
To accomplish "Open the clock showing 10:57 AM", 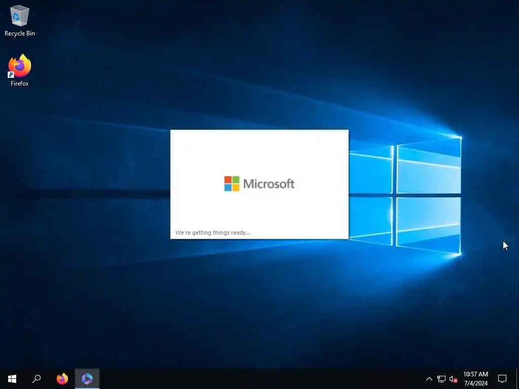I will (475, 379).
